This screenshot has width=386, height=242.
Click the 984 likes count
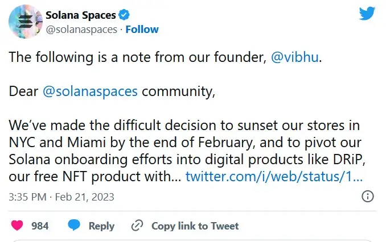(40, 226)
